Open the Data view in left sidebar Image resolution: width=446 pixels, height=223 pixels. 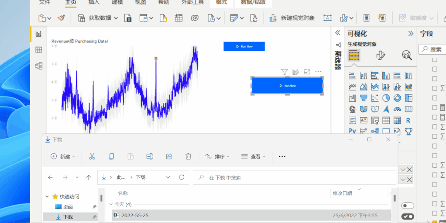(x=38, y=50)
